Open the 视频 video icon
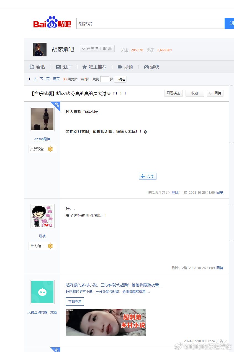Screen dimensions: 234x352 point(120,67)
